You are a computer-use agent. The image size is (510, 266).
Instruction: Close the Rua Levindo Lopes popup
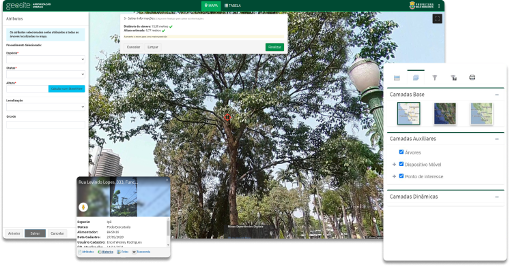(167, 180)
